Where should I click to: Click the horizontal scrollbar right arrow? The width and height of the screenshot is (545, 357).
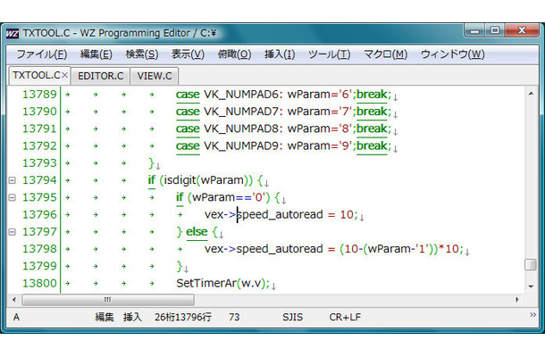pos(516,300)
